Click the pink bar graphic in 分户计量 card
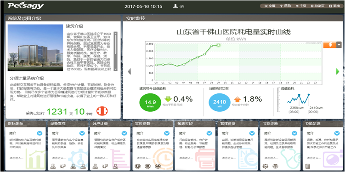 pos(120,159)
